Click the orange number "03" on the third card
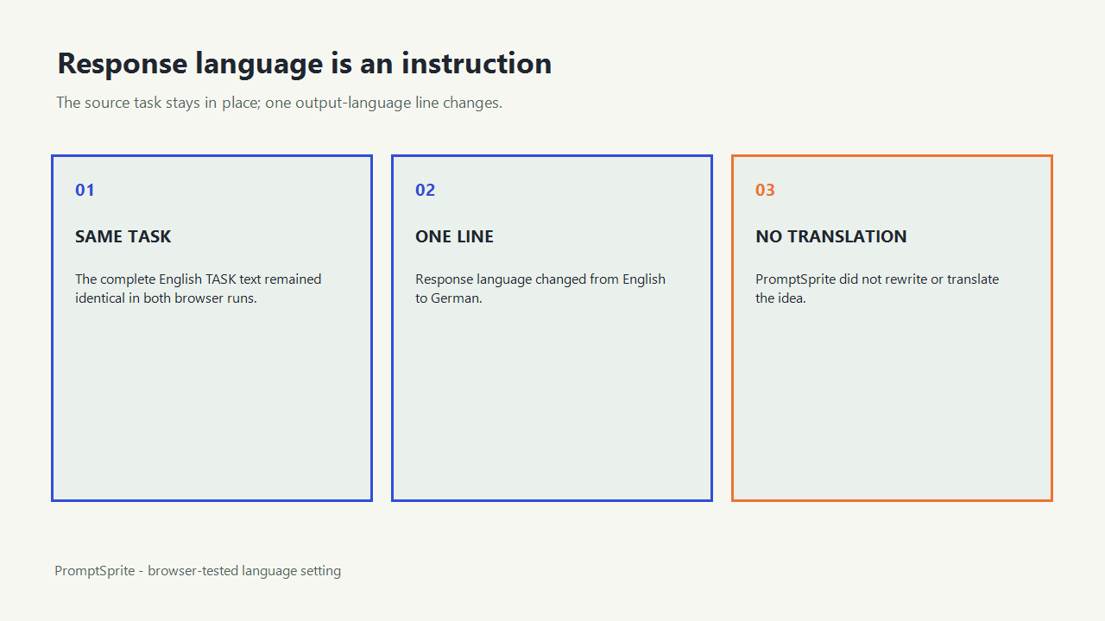The height and width of the screenshot is (621, 1105). point(765,190)
